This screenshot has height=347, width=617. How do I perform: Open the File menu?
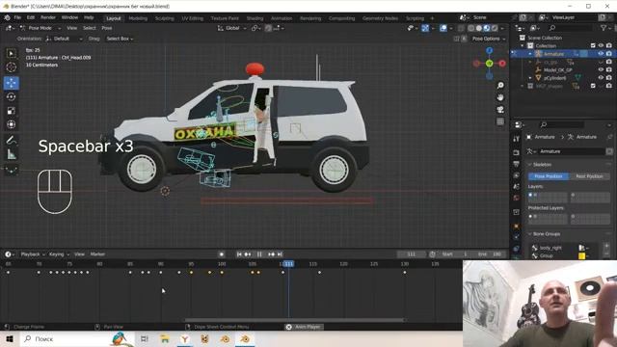17,17
